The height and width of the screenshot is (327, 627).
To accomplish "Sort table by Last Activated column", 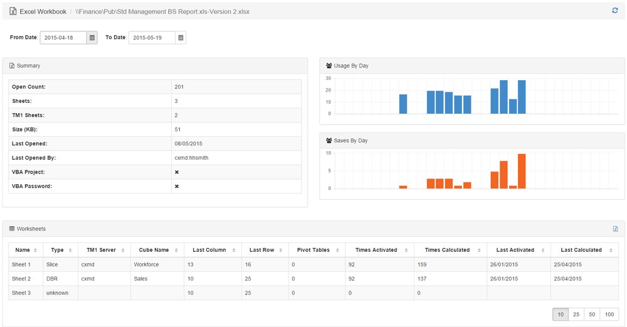I will coord(519,250).
